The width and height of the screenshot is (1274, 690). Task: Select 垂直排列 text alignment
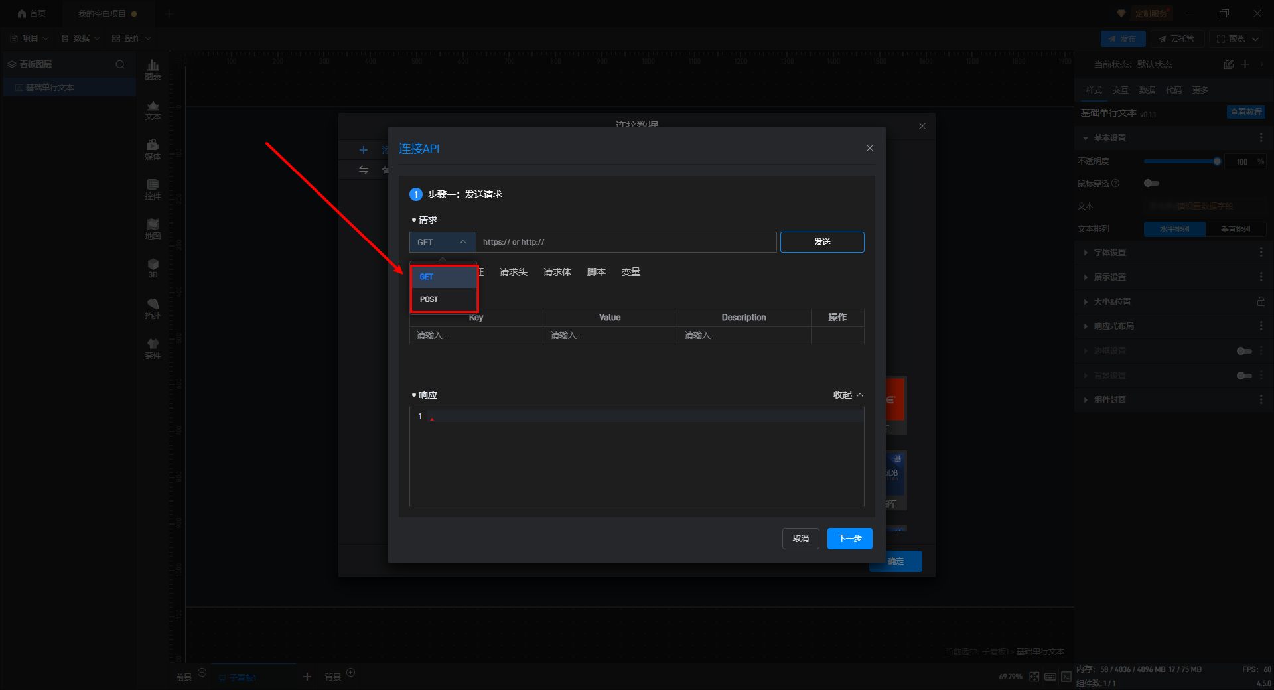(1236, 229)
